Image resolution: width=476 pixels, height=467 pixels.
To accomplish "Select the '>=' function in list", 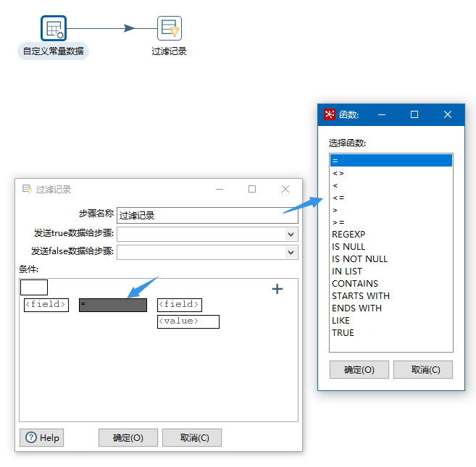I will point(391,222).
